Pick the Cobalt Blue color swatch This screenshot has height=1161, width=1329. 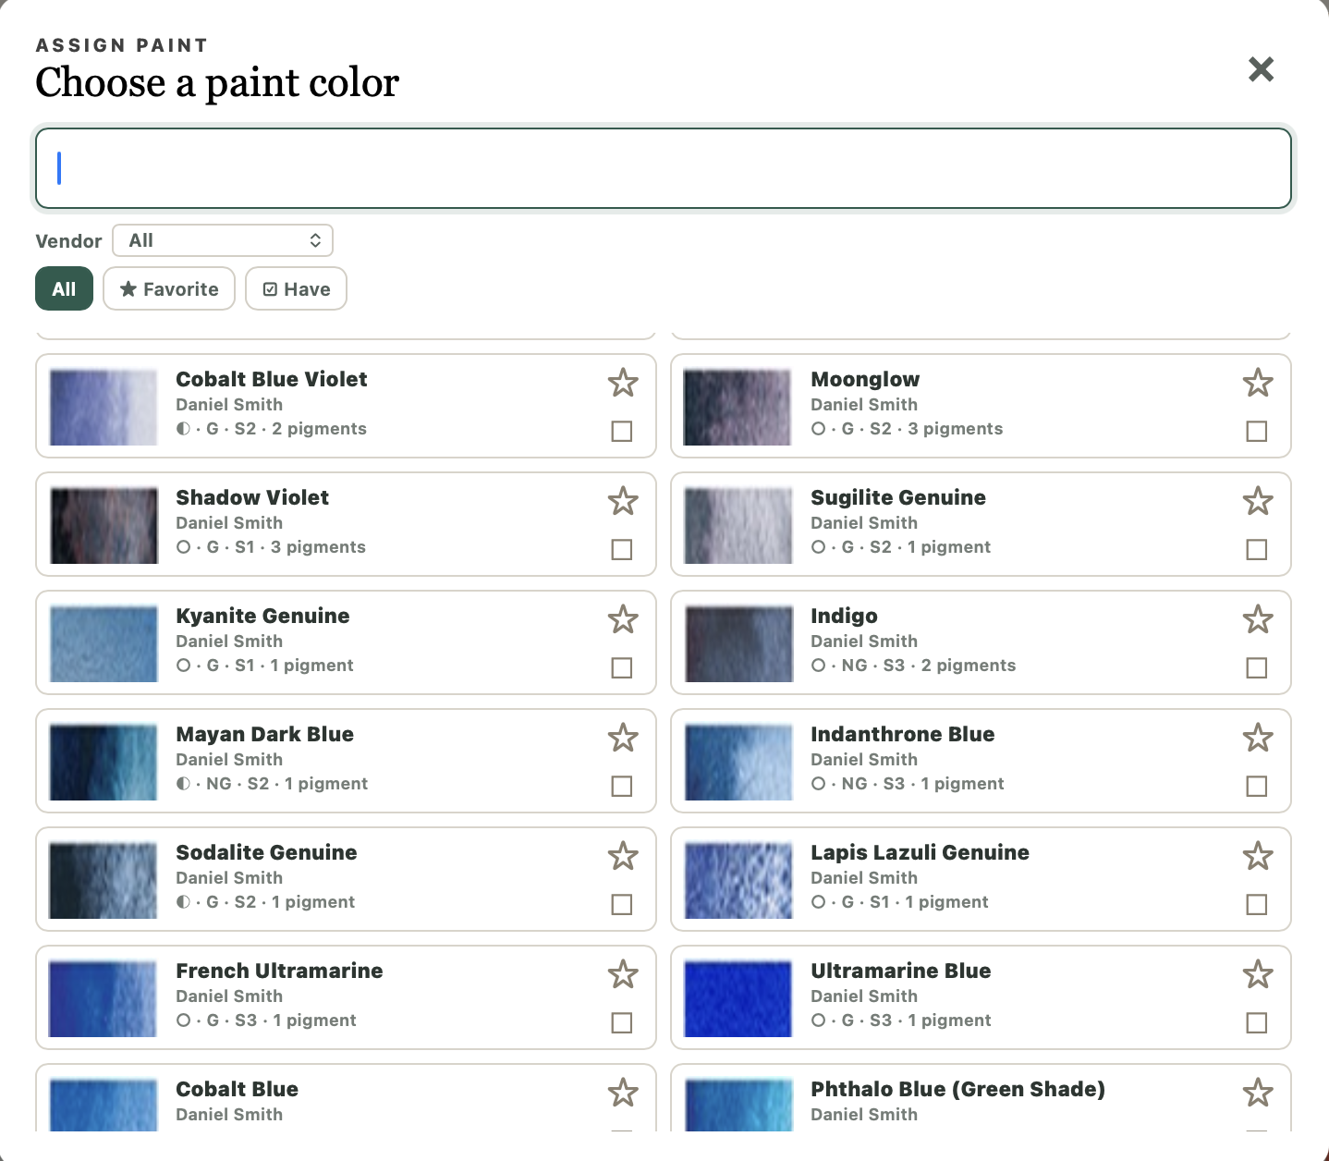pyautogui.click(x=104, y=1106)
